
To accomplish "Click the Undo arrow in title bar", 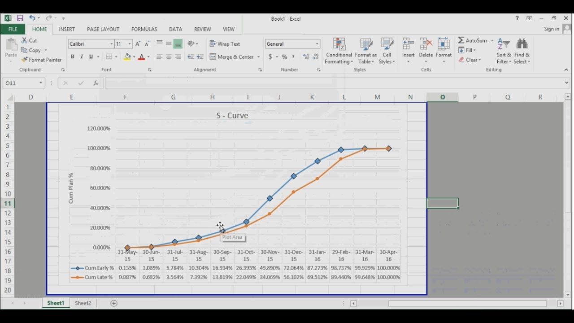I will tap(32, 18).
